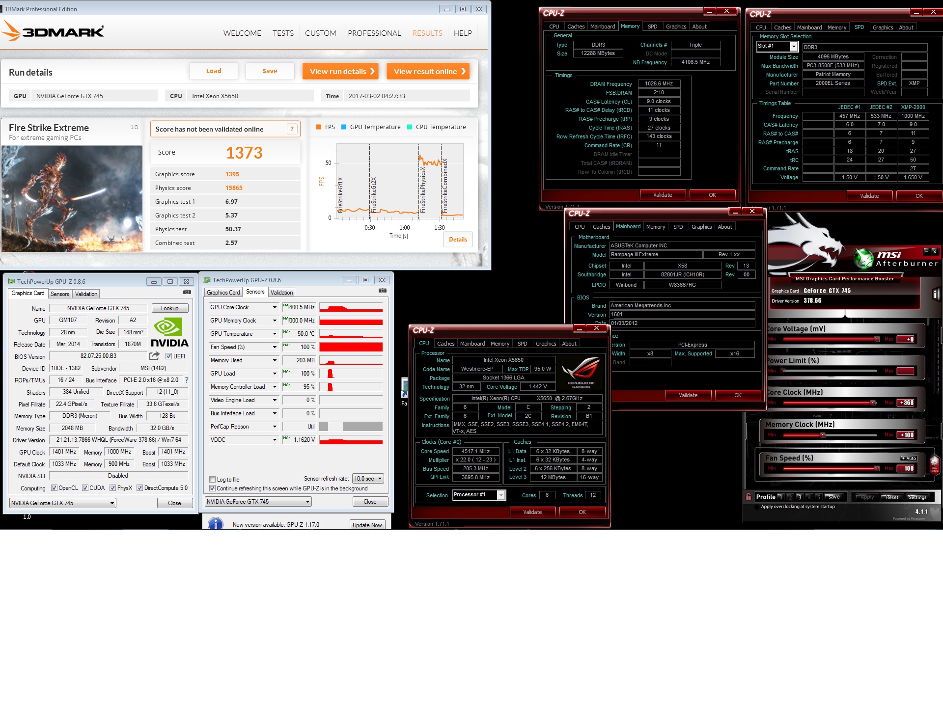Click the MSI dragon emblem in Afterburner

[x=805, y=243]
